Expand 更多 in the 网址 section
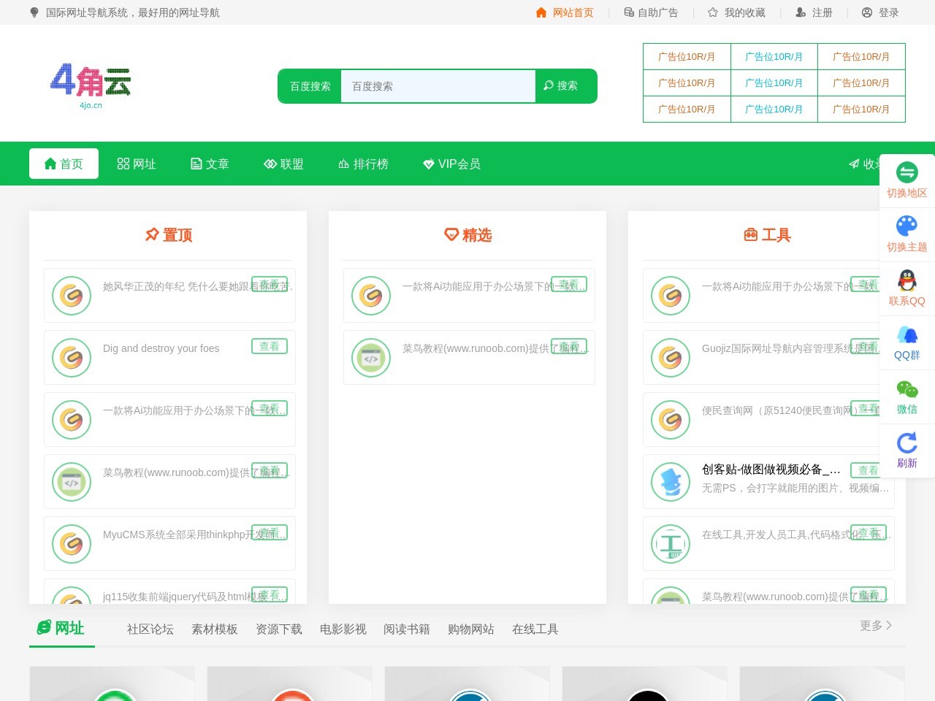The image size is (935, 701). click(x=875, y=626)
